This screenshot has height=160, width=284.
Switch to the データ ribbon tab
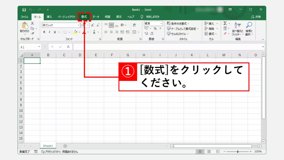[96, 17]
